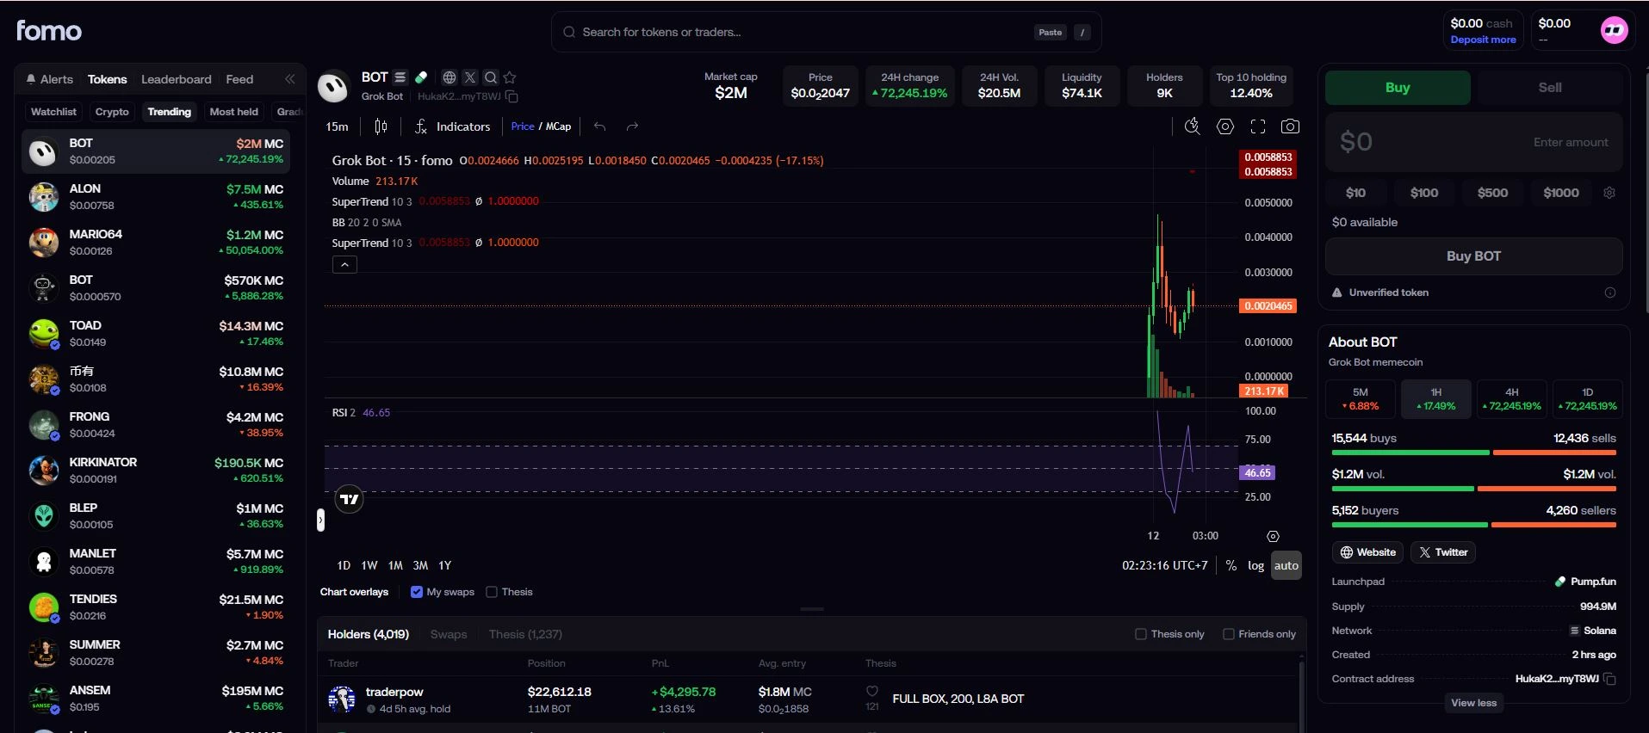Open the Indicators panel

tap(453, 126)
